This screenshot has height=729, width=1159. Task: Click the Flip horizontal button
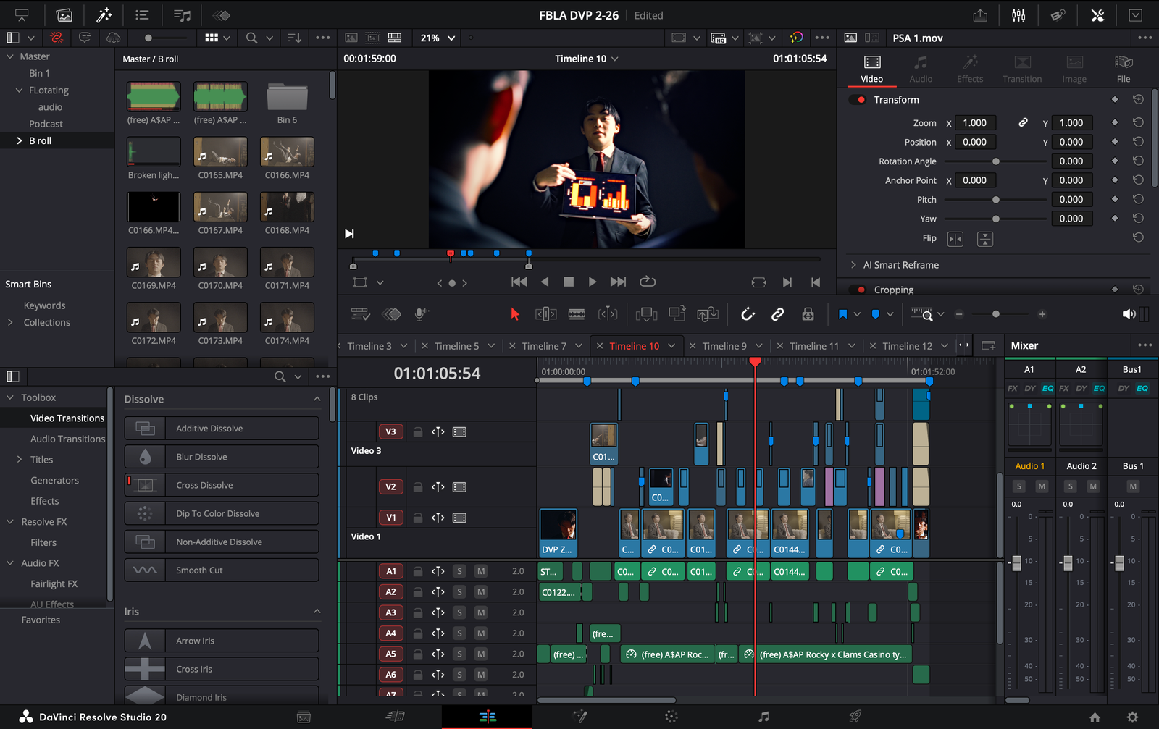955,239
